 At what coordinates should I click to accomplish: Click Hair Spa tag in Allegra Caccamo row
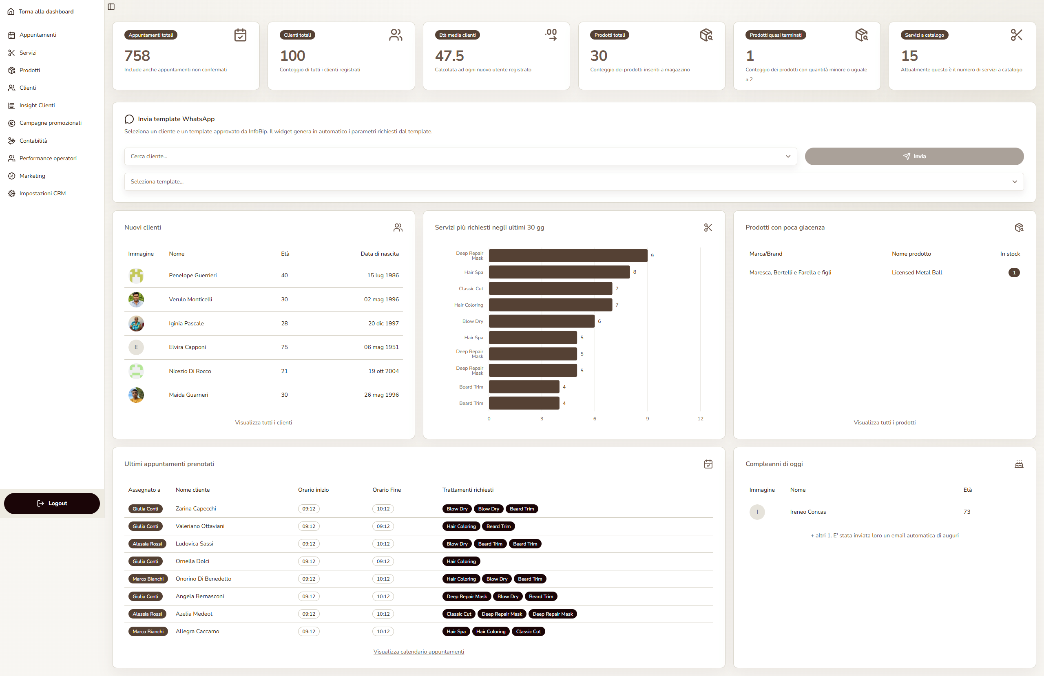(x=456, y=632)
